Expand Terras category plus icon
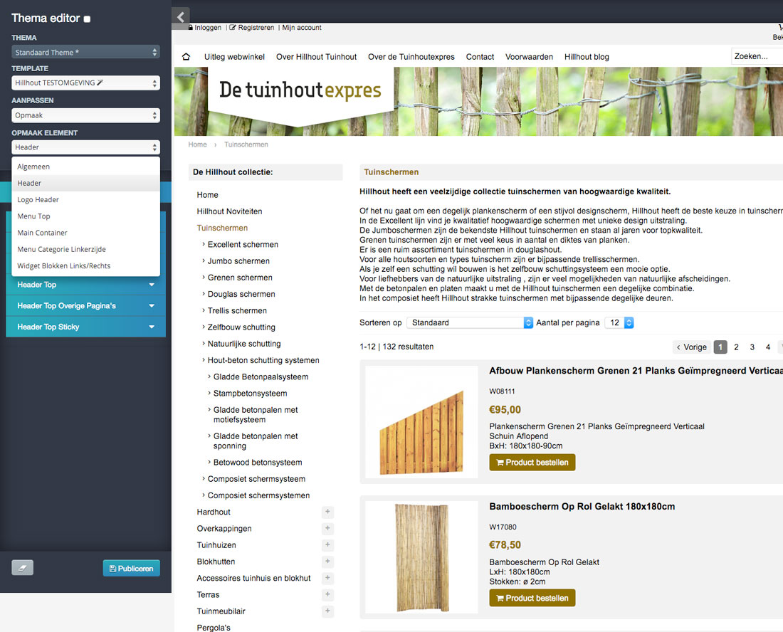The width and height of the screenshot is (783, 632). (x=327, y=594)
